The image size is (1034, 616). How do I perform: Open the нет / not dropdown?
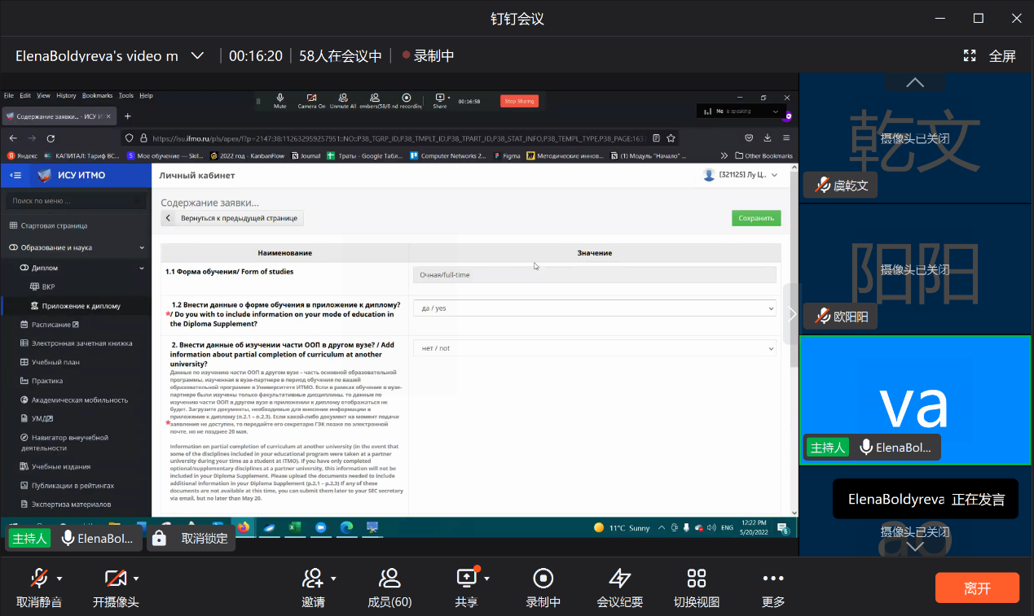point(595,348)
